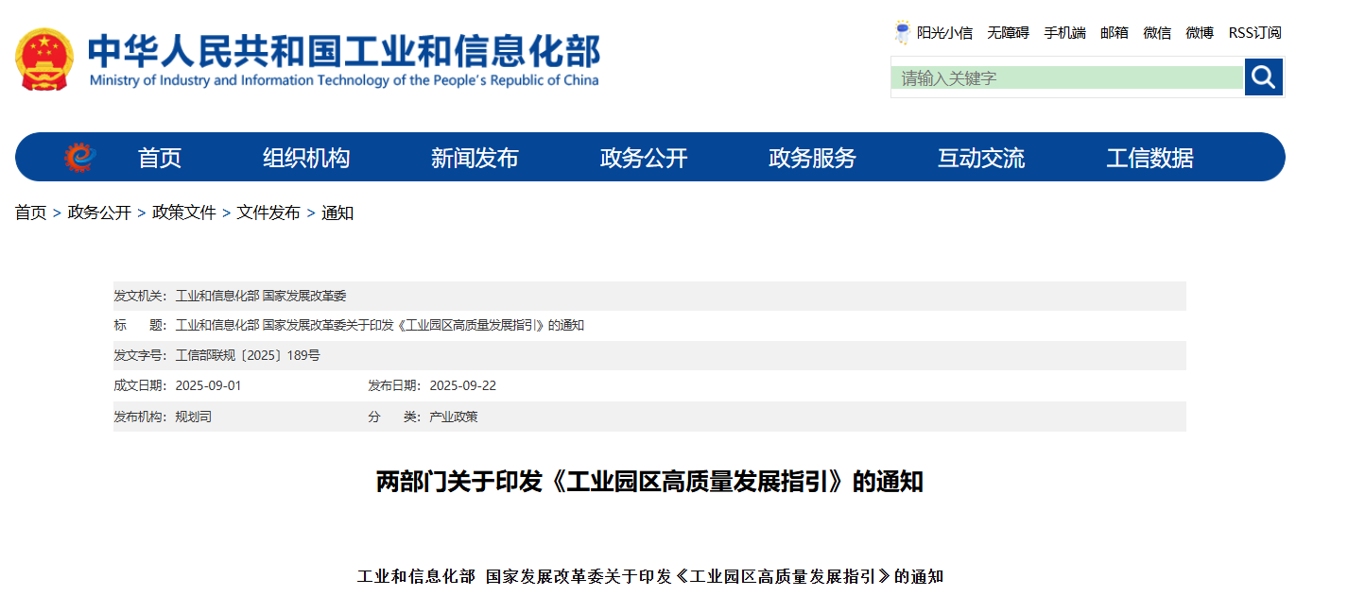Open the 微博 link
This screenshot has width=1348, height=613.
(x=1200, y=33)
